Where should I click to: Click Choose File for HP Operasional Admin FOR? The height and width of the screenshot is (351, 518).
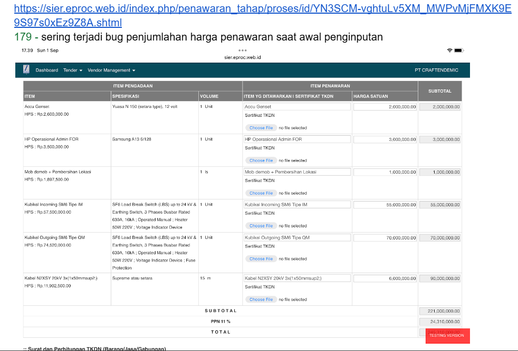261,161
